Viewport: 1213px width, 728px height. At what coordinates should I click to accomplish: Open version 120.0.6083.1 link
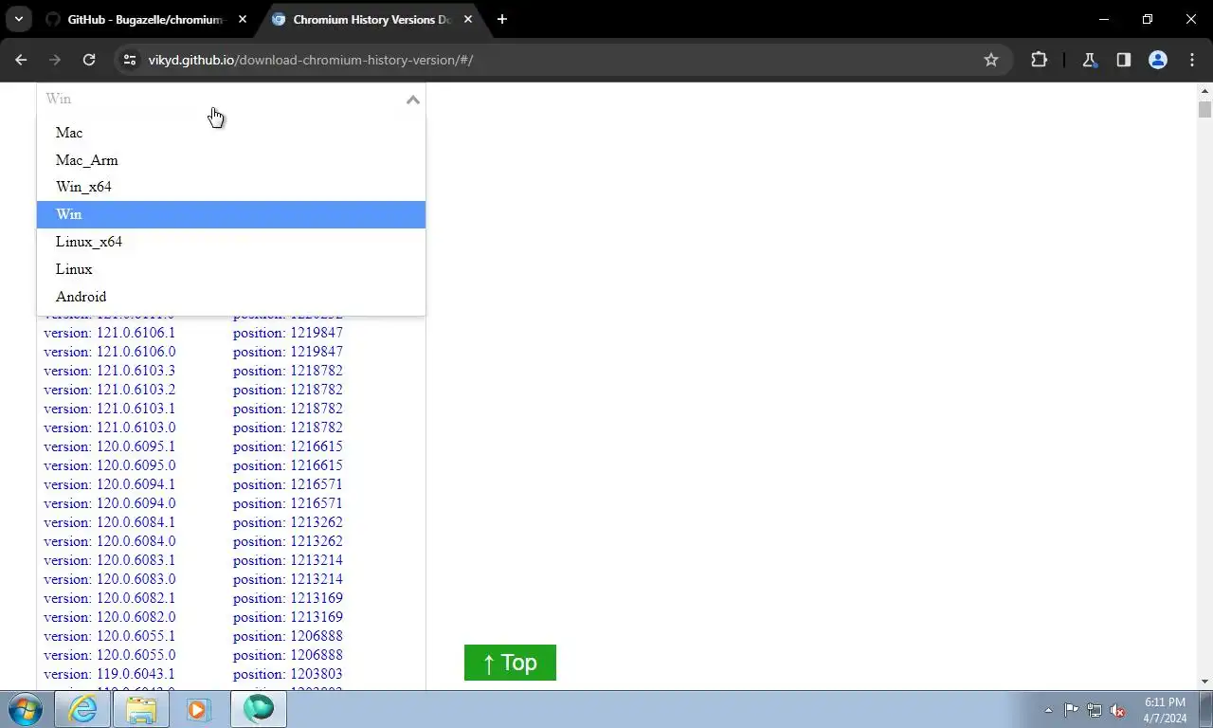click(109, 560)
